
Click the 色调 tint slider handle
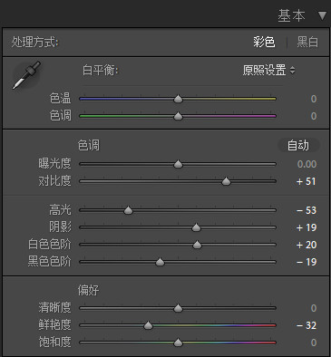(178, 116)
